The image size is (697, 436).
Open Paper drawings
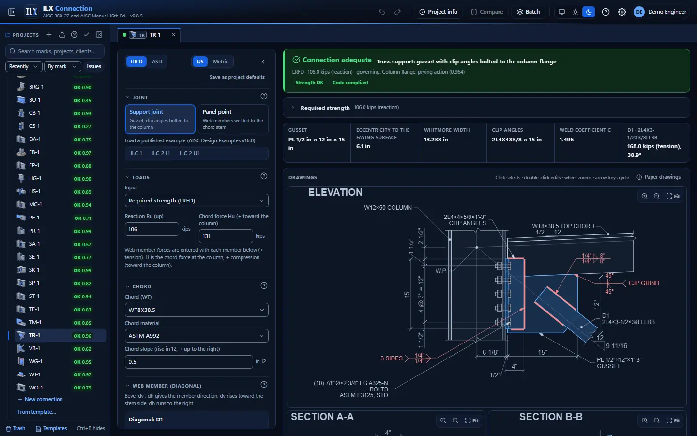coord(658,177)
